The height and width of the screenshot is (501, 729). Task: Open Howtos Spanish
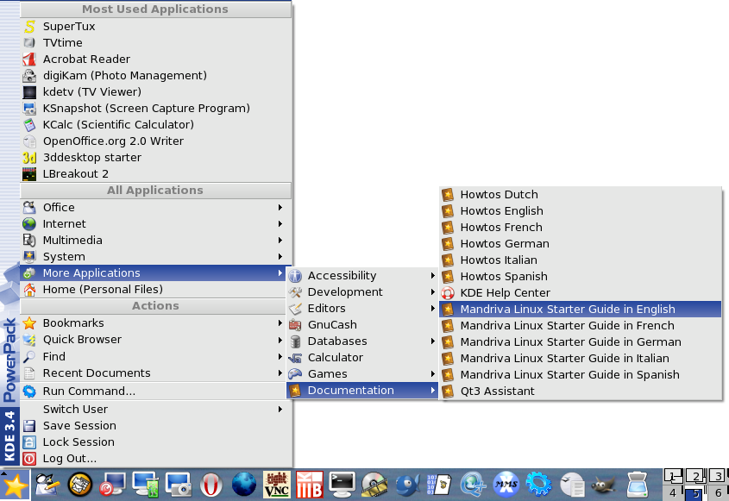coord(581,277)
